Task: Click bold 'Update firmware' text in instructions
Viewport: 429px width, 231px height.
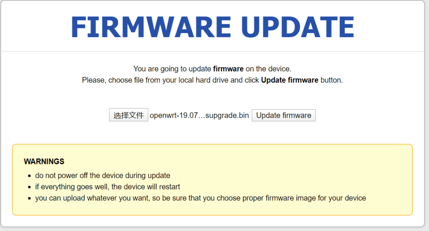Action: click(289, 80)
